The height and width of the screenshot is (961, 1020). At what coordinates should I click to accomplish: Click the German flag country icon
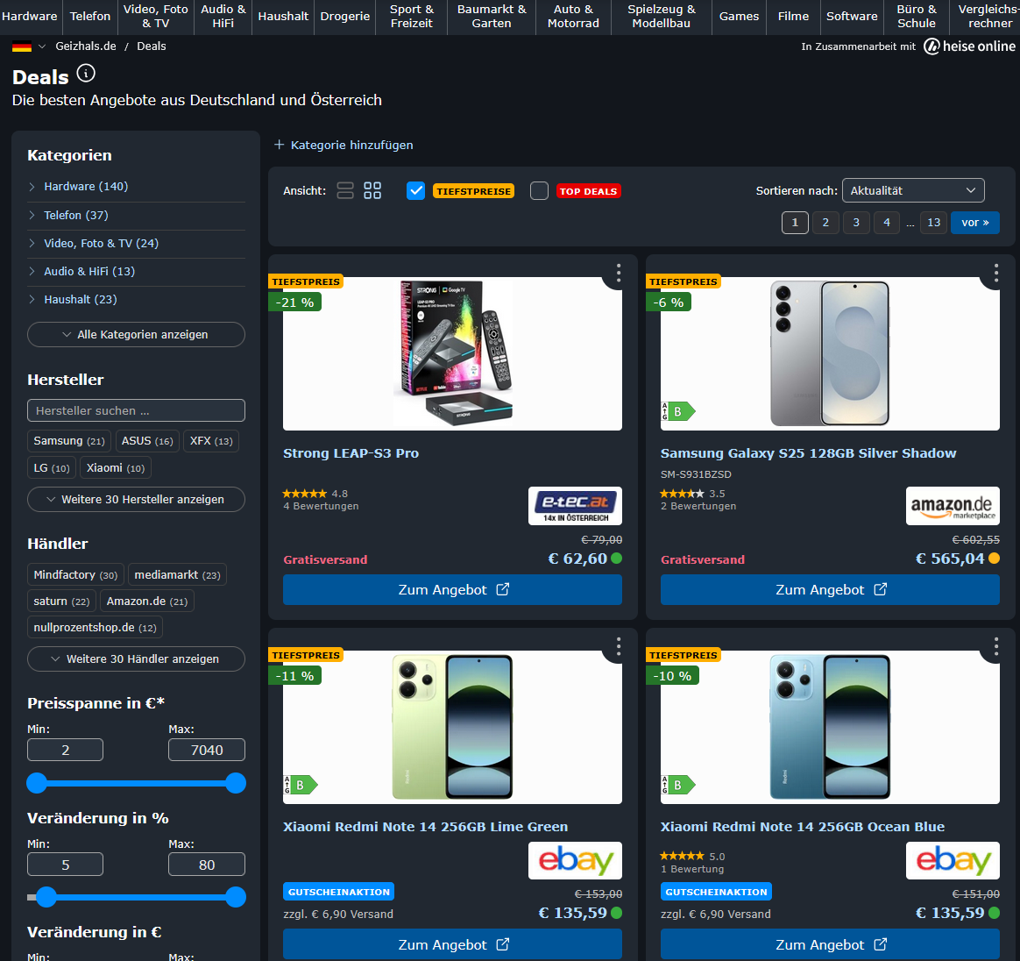tap(21, 46)
